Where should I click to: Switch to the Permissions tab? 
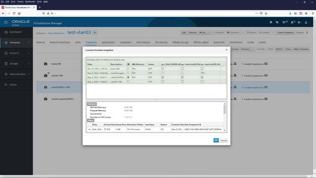236,43
